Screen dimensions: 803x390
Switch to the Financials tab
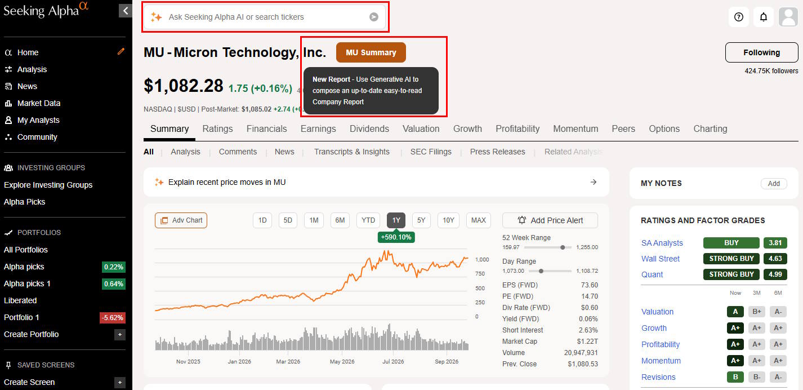coord(266,128)
